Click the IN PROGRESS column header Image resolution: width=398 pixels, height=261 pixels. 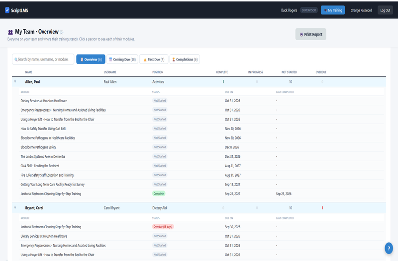pyautogui.click(x=256, y=72)
